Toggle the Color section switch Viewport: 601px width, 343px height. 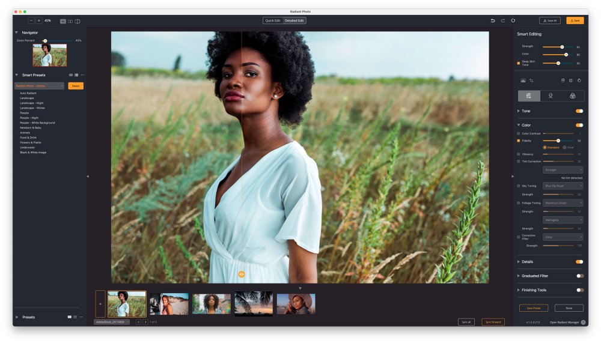tap(579, 126)
